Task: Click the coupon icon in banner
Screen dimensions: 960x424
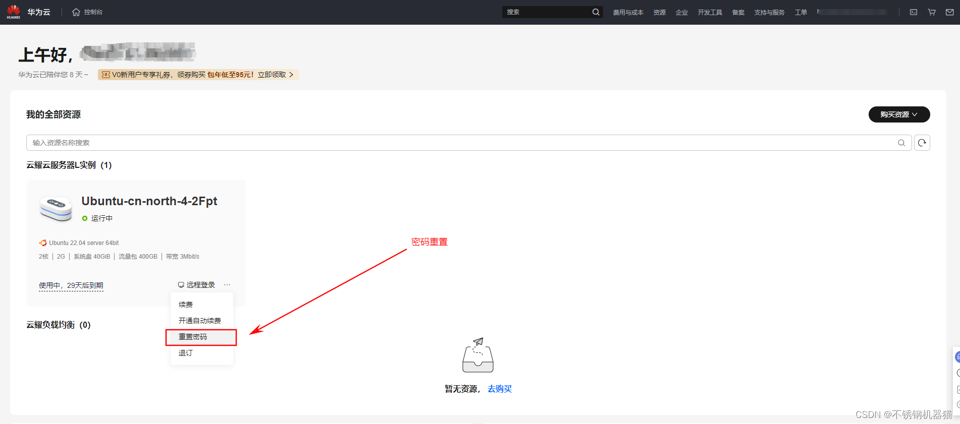Action: [x=105, y=75]
